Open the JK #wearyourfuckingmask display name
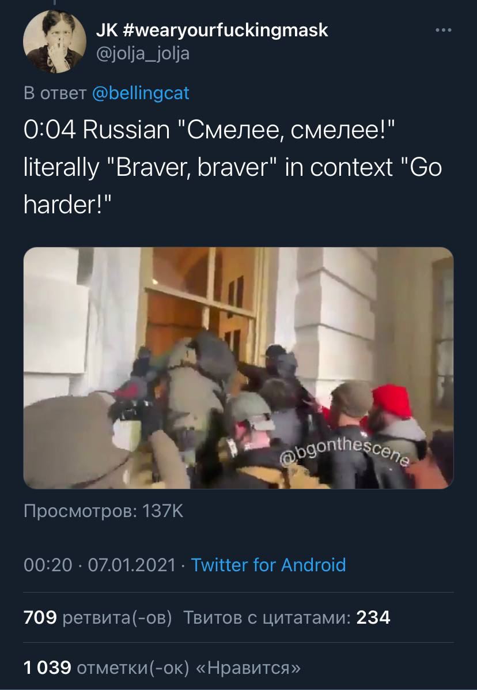The height and width of the screenshot is (690, 477). 212,31
